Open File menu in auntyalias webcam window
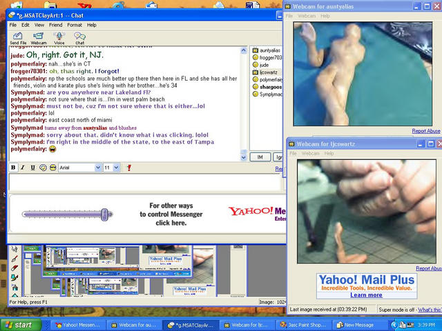The height and width of the screenshot is (331, 442). 289,16
